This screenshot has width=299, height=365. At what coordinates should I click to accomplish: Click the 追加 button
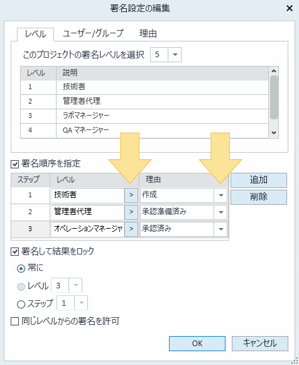pyautogui.click(x=259, y=180)
